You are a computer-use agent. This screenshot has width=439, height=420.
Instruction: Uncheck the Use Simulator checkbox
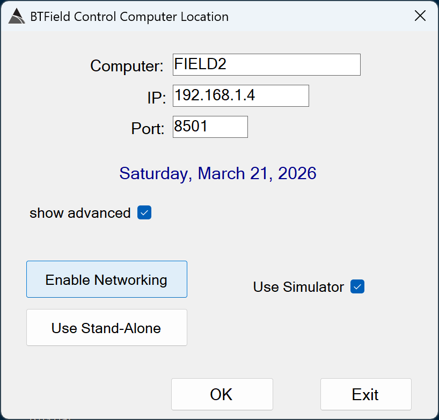click(x=357, y=287)
